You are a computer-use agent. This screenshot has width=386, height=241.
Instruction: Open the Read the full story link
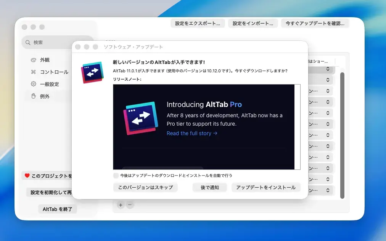click(x=192, y=133)
